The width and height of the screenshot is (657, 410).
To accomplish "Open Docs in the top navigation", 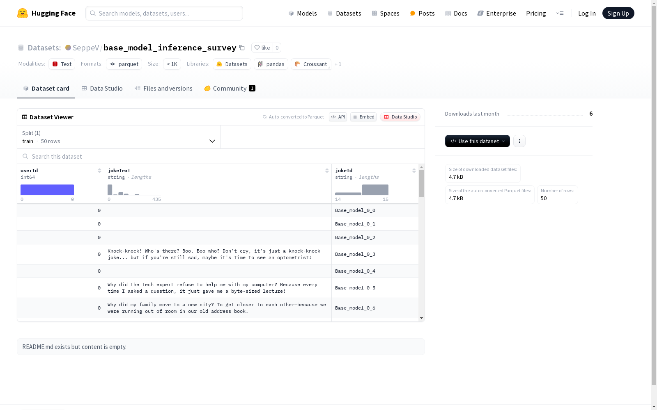I will 456,13.
